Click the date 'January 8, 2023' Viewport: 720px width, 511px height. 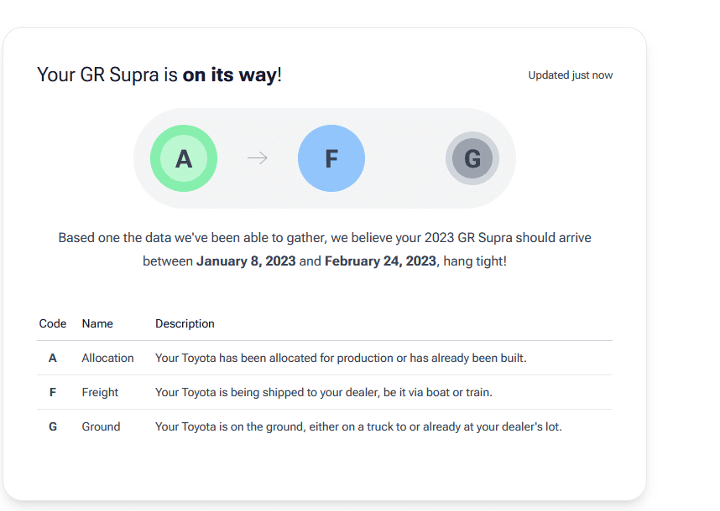[246, 261]
